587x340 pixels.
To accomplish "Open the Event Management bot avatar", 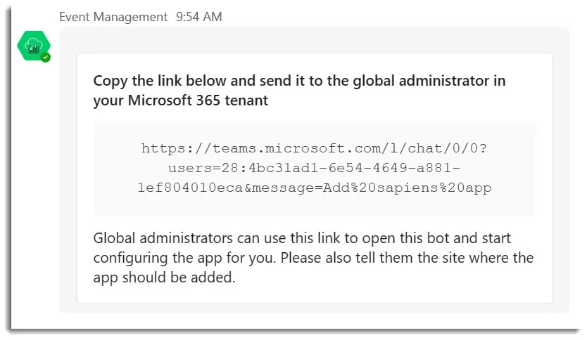I will (x=34, y=46).
